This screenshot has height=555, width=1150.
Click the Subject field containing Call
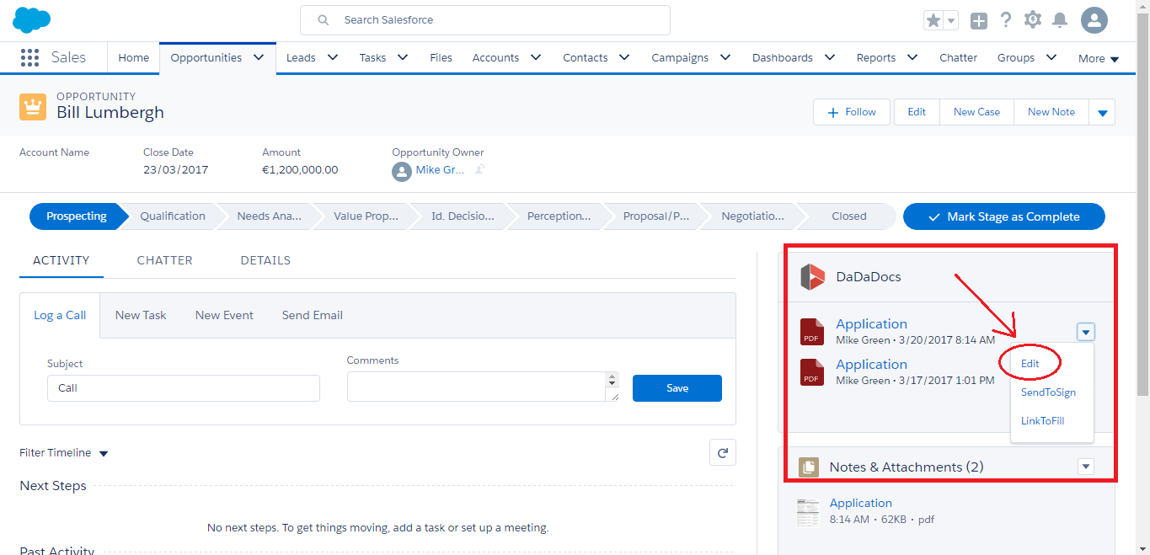click(x=184, y=388)
